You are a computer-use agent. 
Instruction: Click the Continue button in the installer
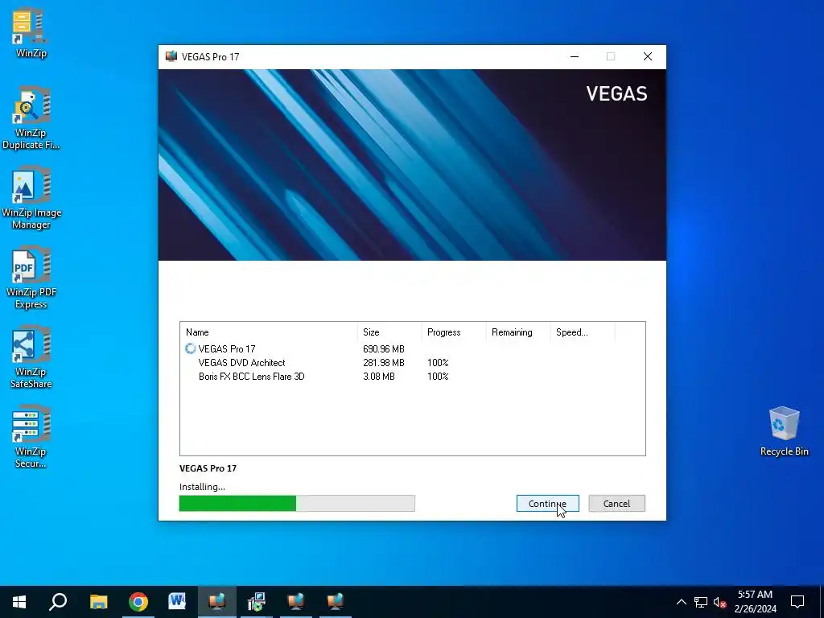coord(547,504)
